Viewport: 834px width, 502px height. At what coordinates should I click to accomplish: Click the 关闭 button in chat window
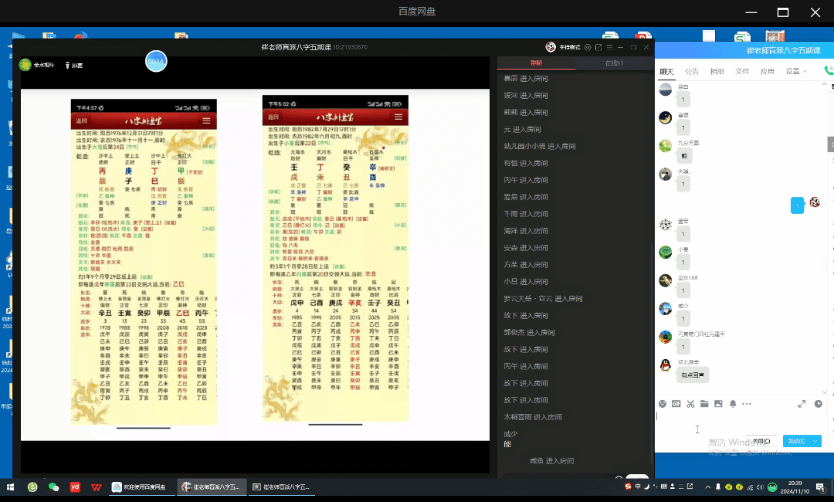click(761, 441)
